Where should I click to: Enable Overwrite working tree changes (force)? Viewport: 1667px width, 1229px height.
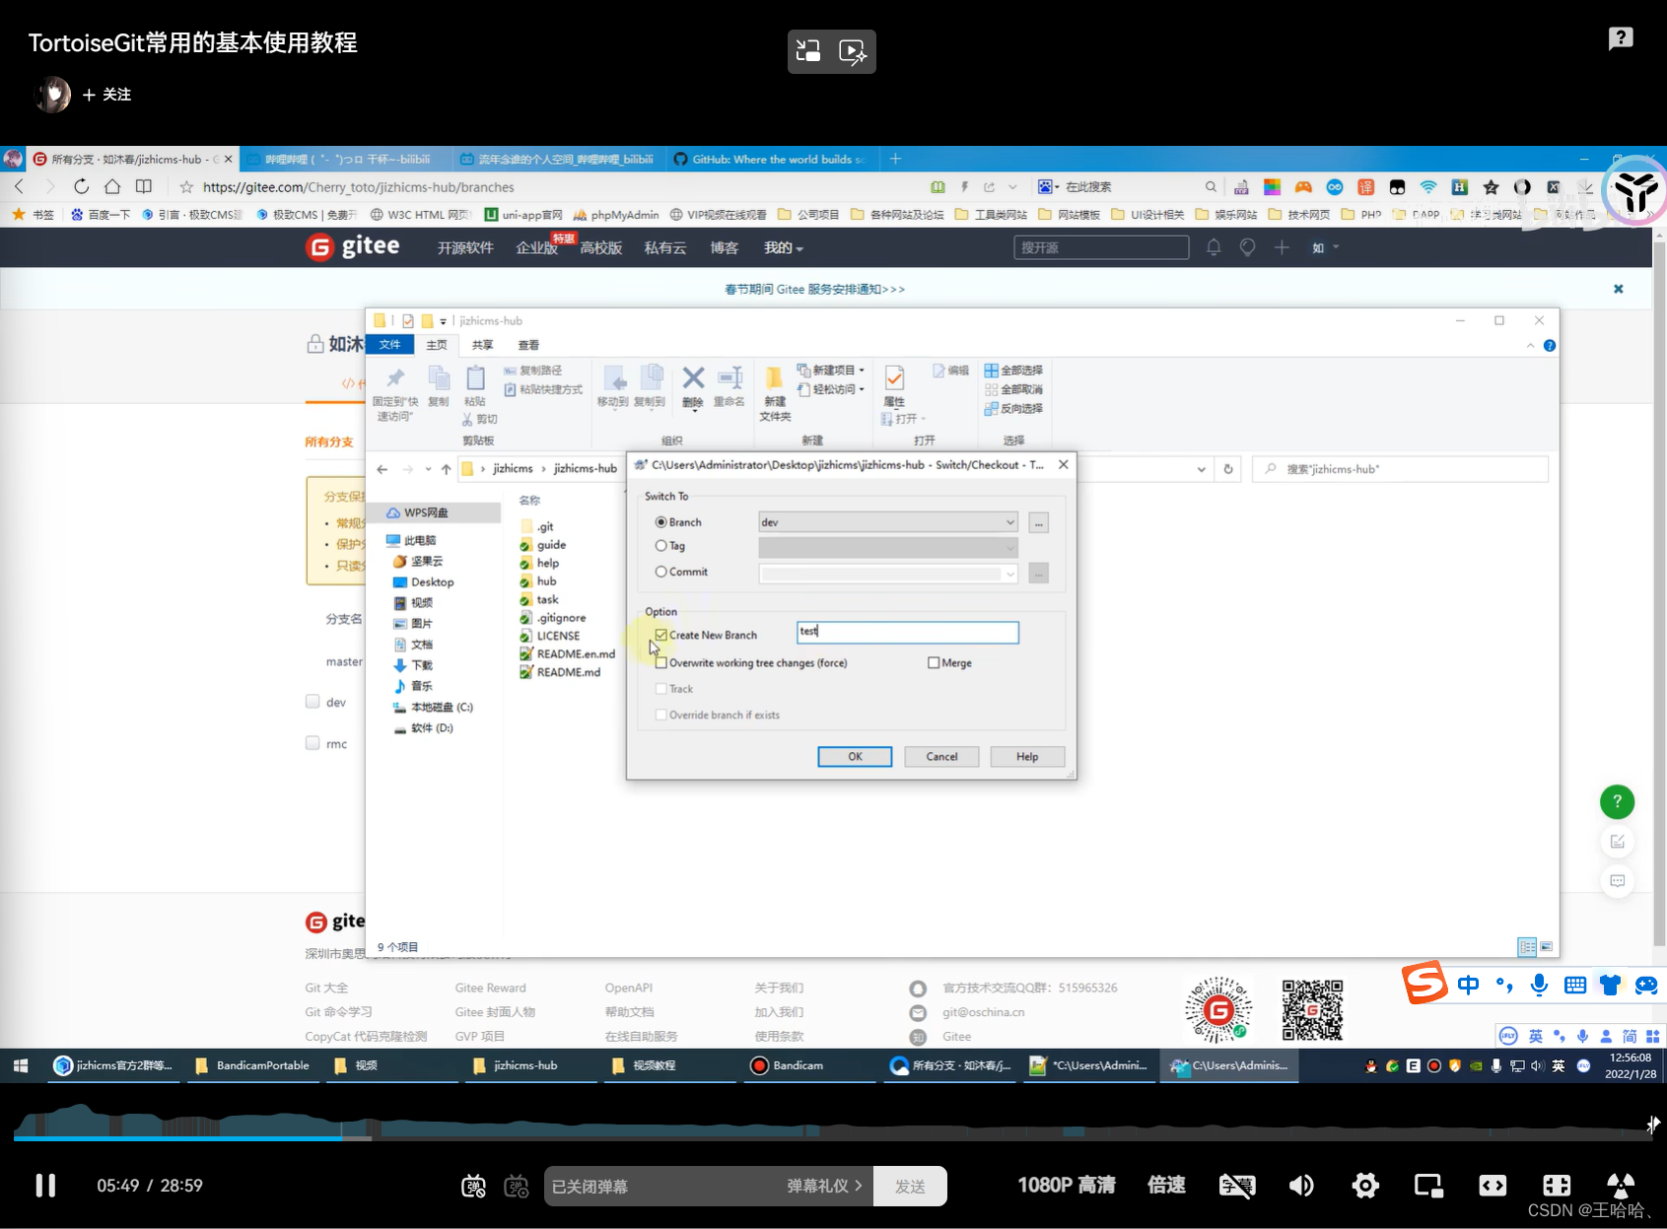(x=661, y=663)
